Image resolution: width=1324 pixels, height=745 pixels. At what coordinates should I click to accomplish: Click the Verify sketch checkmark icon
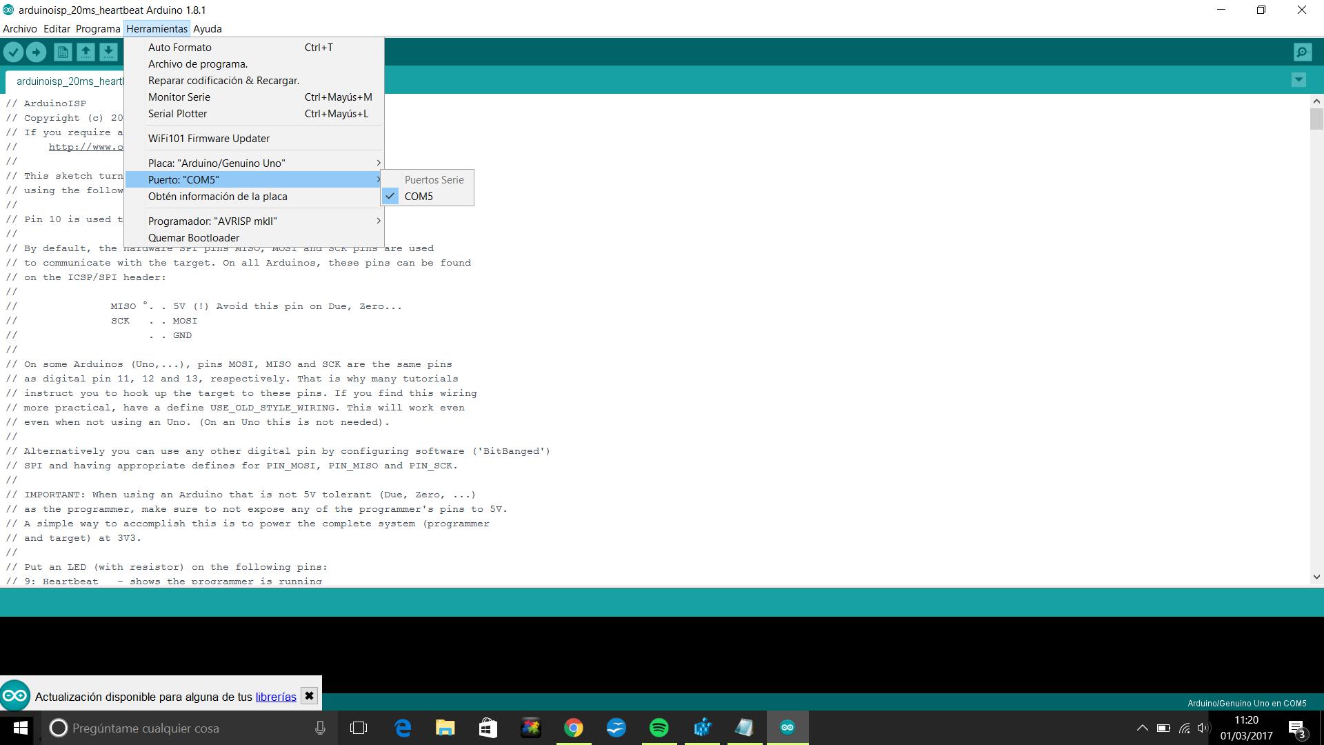(13, 52)
